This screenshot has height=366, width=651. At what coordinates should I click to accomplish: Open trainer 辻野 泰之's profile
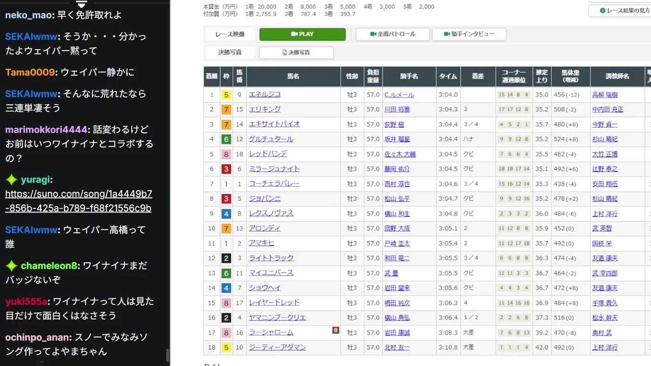point(605,169)
